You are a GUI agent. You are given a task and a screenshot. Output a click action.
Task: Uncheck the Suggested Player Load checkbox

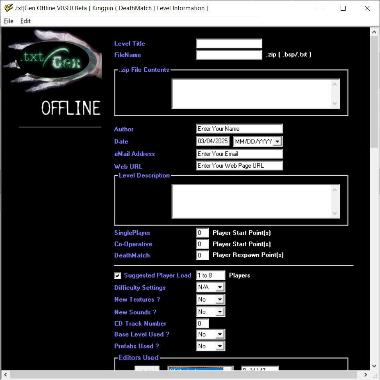(x=118, y=275)
